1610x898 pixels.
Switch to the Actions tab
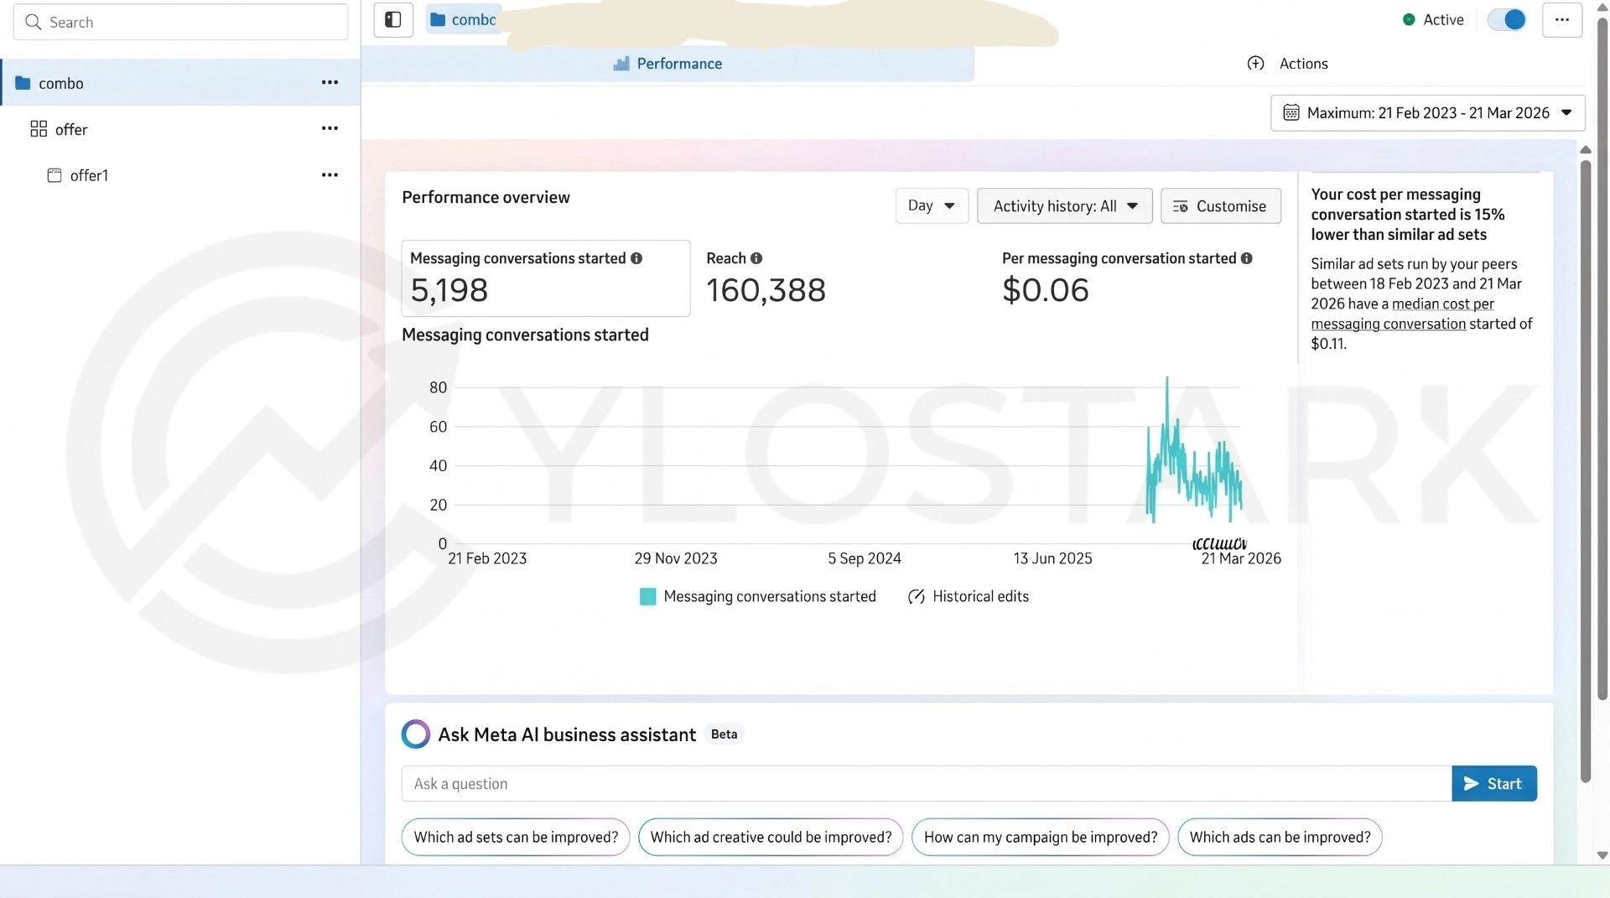[x=1288, y=64]
